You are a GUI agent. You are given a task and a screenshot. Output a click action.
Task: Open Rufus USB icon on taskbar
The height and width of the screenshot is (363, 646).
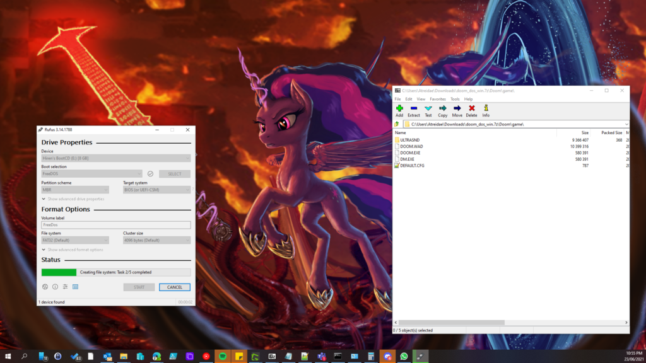420,357
